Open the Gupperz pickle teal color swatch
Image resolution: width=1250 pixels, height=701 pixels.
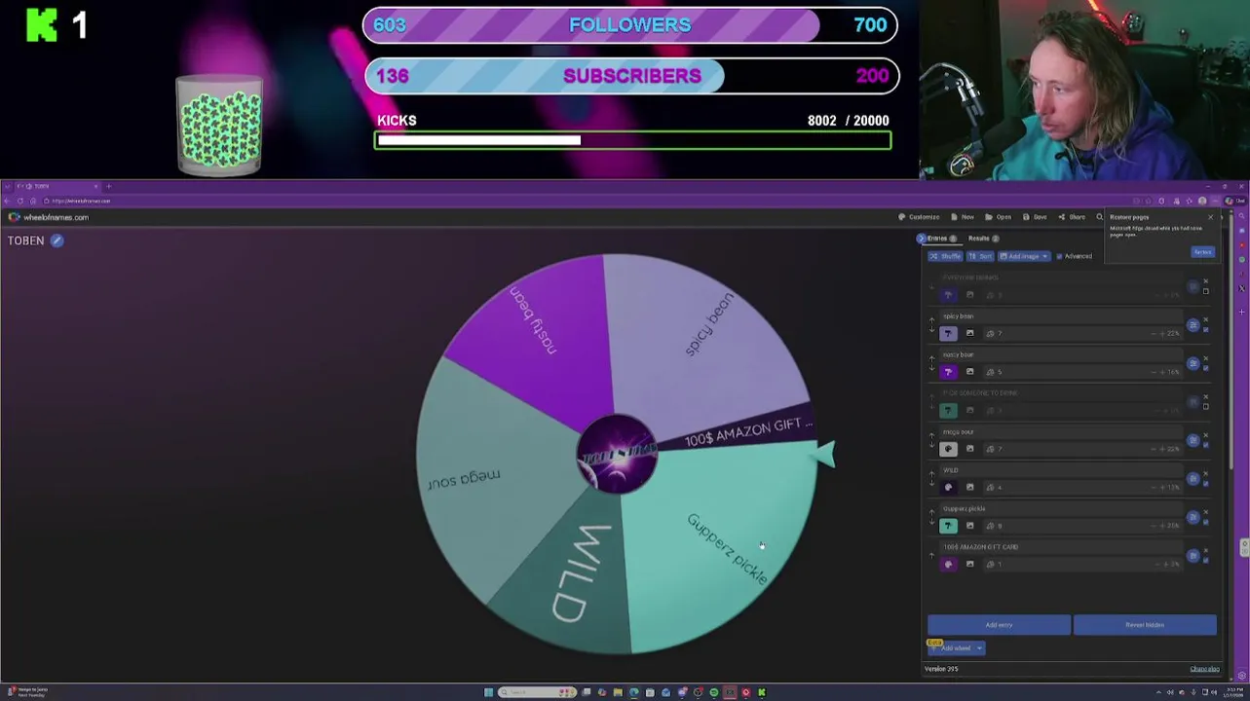pyautogui.click(x=948, y=526)
